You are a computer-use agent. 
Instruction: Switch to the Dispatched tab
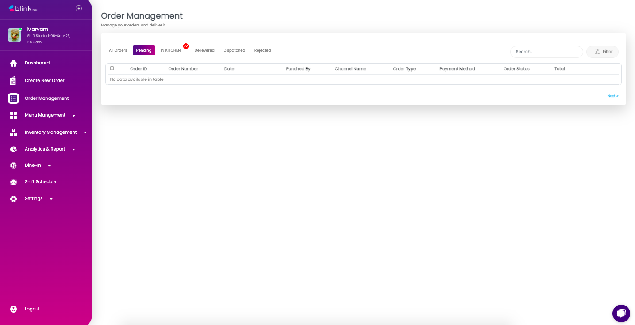[x=234, y=50]
